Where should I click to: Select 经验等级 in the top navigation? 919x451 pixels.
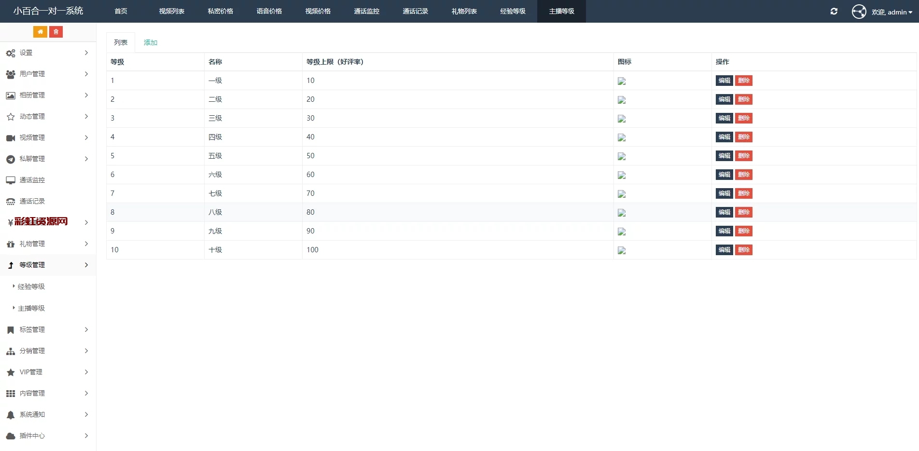(x=513, y=11)
